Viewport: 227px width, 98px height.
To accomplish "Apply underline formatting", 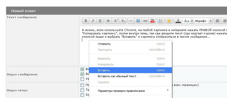I will [x=100, y=21].
